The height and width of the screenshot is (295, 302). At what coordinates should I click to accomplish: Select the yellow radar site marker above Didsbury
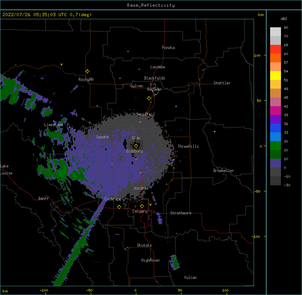tap(136, 146)
